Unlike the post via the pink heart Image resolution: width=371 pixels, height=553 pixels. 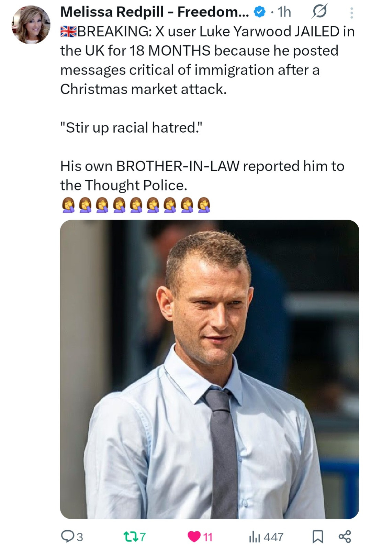(x=194, y=537)
